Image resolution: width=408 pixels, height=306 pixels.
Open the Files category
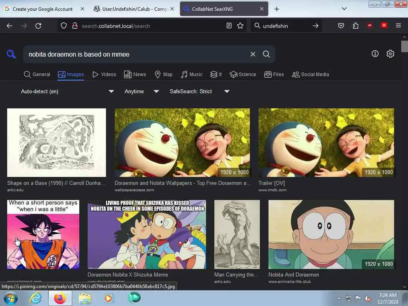point(274,75)
